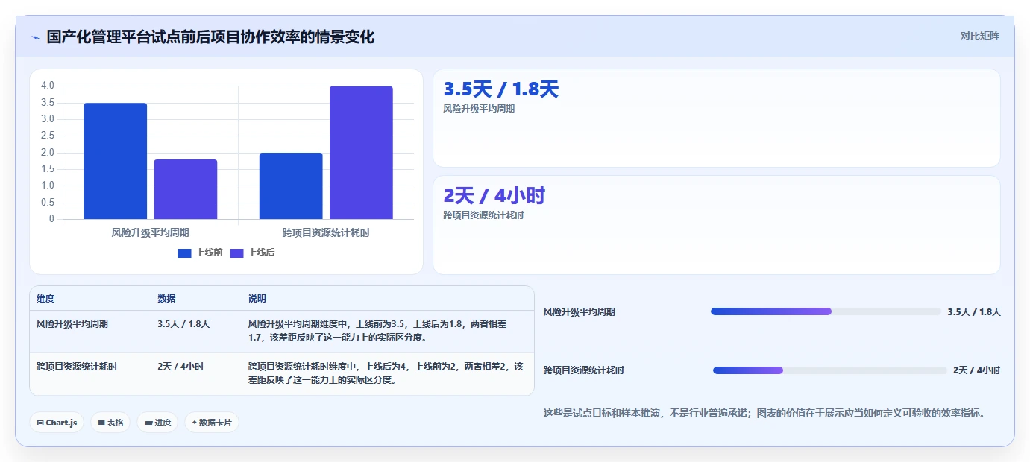
Task: Click the 数据 column header
Action: (x=166, y=298)
